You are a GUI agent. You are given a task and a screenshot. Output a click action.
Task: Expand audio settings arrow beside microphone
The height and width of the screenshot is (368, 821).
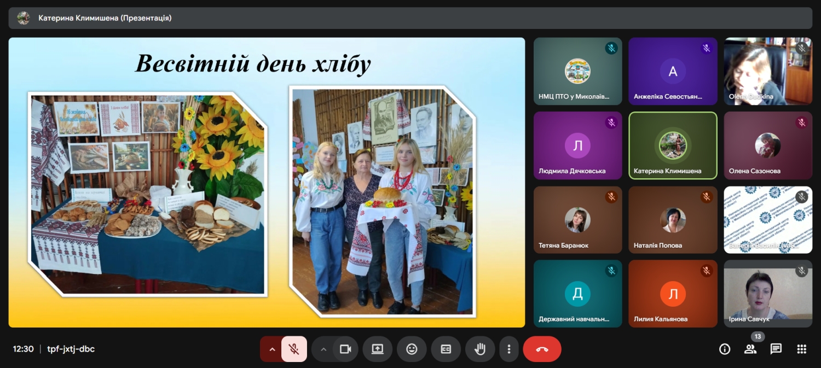(x=272, y=349)
